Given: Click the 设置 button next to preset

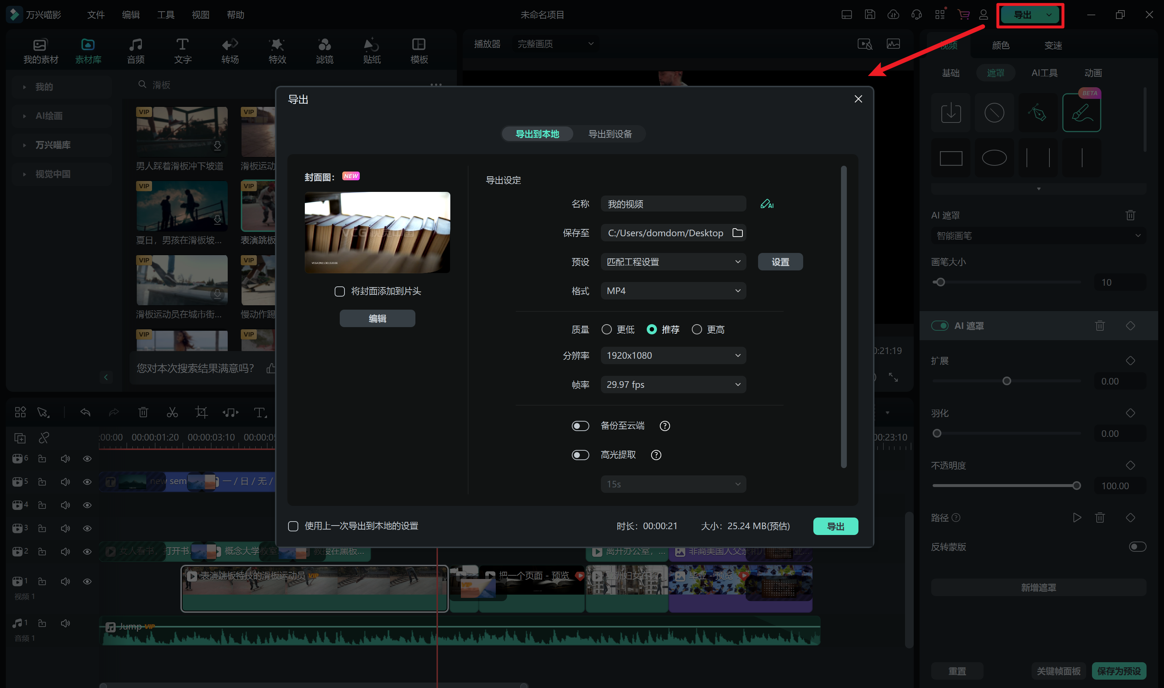Looking at the screenshot, I should (780, 262).
